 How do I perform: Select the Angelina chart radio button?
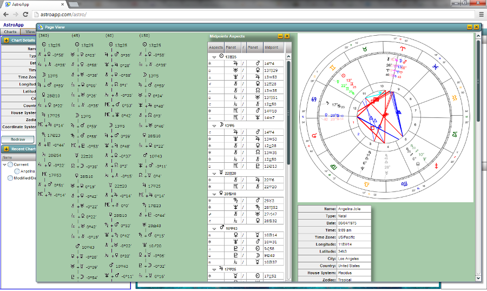coord(17,171)
